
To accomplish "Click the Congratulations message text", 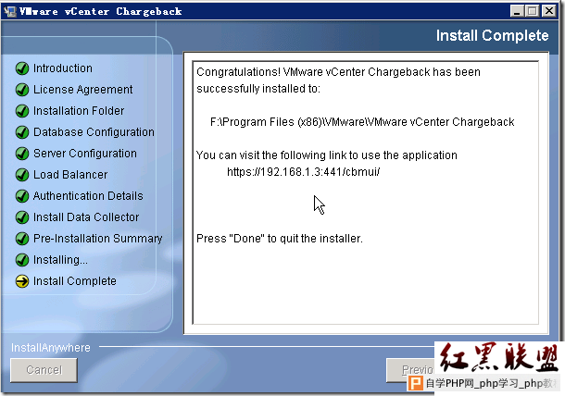I will point(338,80).
